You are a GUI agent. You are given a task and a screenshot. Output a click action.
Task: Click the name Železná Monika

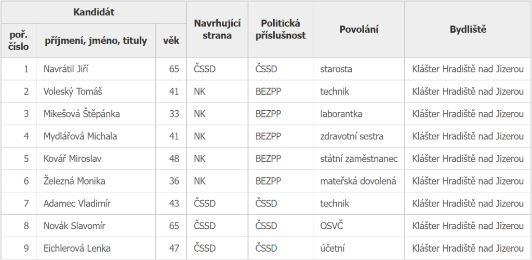click(74, 181)
